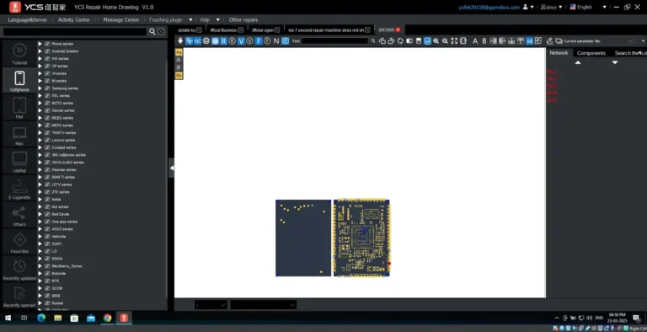Screen dimensions: 647x332
Task: Click the toolbar letter B button
Action: coord(484,41)
